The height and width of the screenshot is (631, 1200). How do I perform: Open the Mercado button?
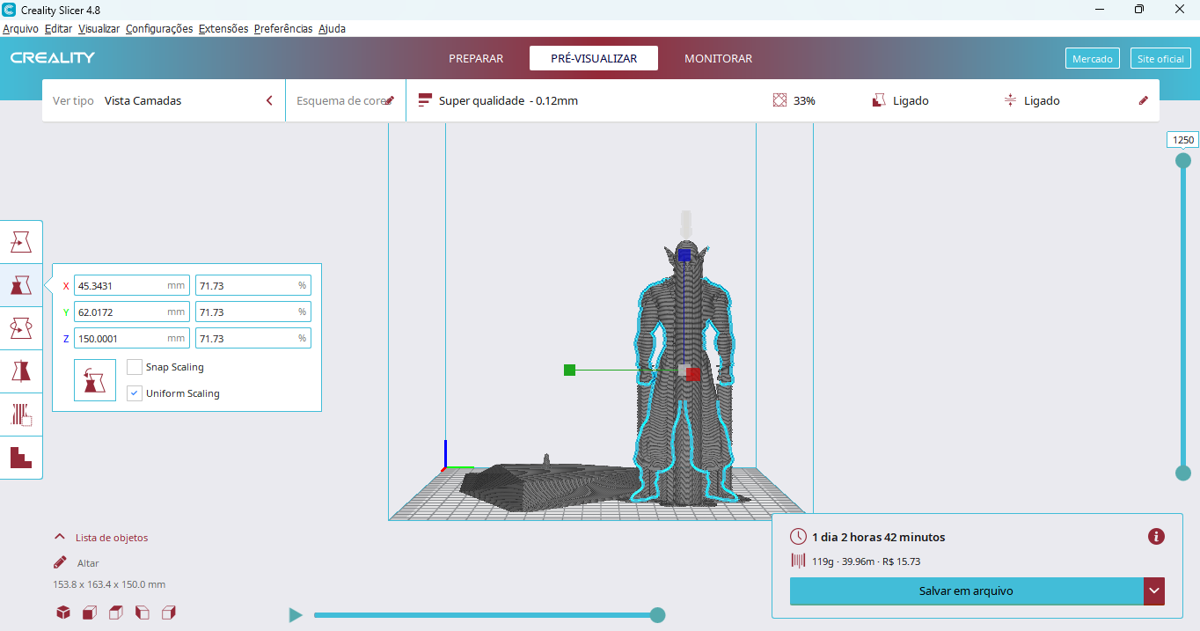click(1092, 59)
